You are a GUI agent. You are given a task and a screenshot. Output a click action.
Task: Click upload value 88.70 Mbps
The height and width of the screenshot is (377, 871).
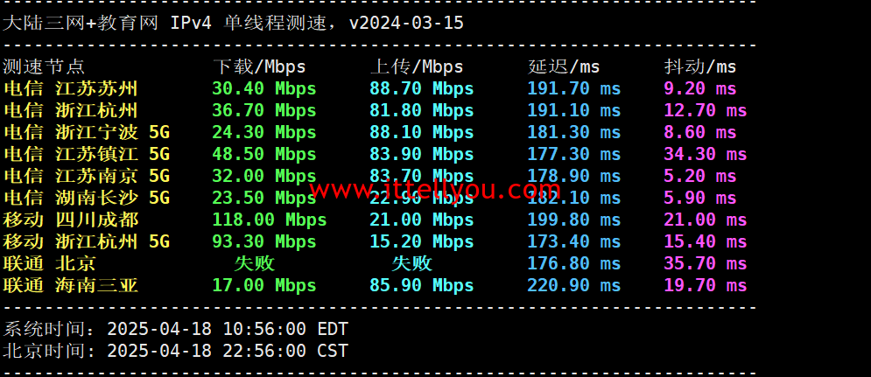tap(422, 89)
